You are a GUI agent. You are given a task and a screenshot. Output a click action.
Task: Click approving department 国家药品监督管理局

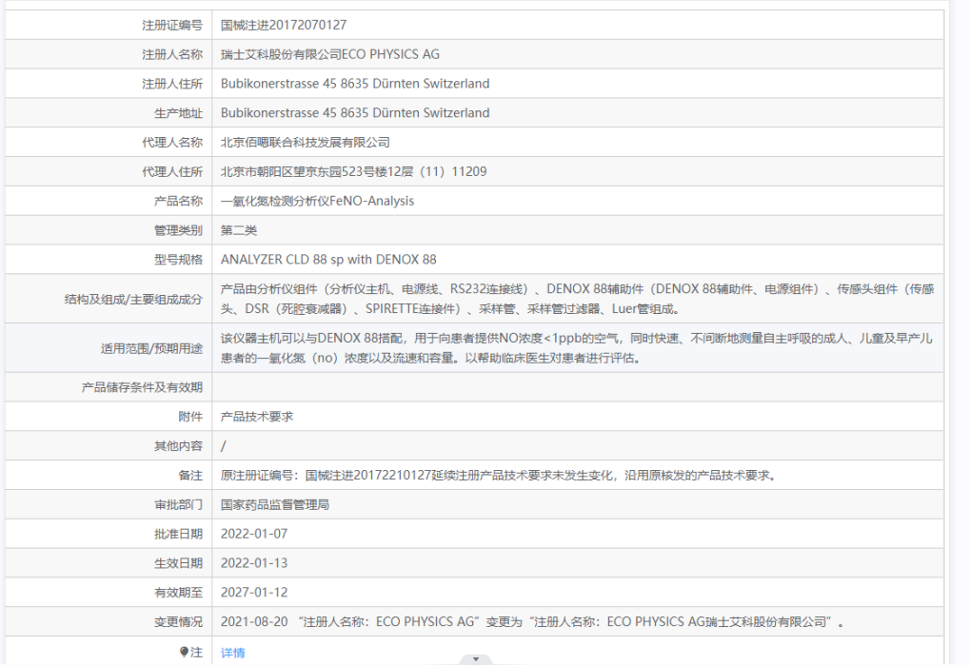pos(275,504)
